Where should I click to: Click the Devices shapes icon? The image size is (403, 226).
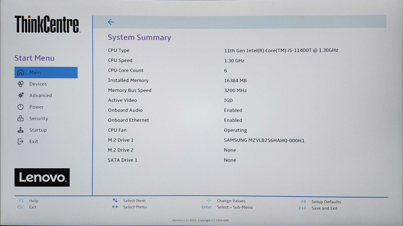tap(21, 84)
